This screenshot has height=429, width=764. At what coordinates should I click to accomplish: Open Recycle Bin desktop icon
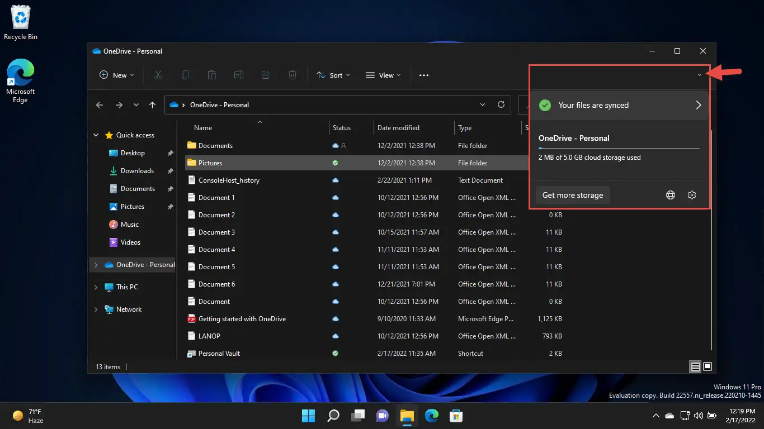click(x=21, y=22)
